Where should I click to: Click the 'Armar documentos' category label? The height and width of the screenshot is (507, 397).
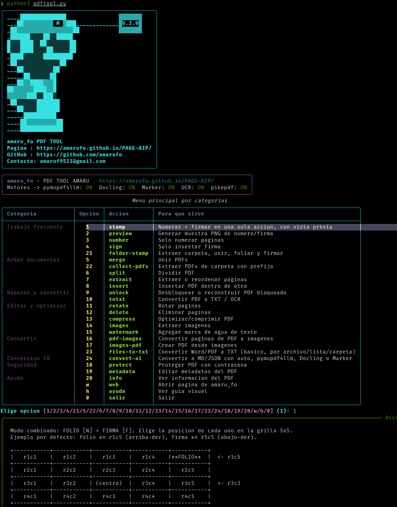pos(33,260)
